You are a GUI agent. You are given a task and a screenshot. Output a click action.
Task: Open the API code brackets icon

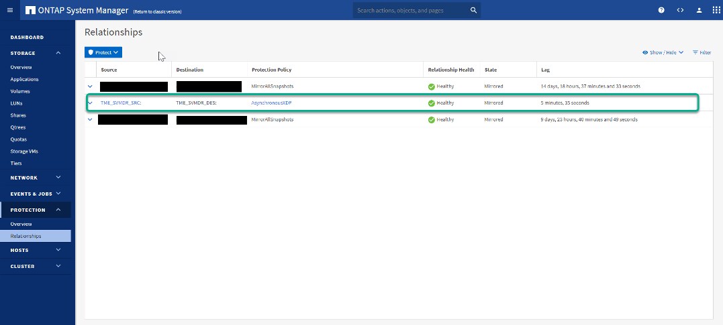pyautogui.click(x=680, y=10)
